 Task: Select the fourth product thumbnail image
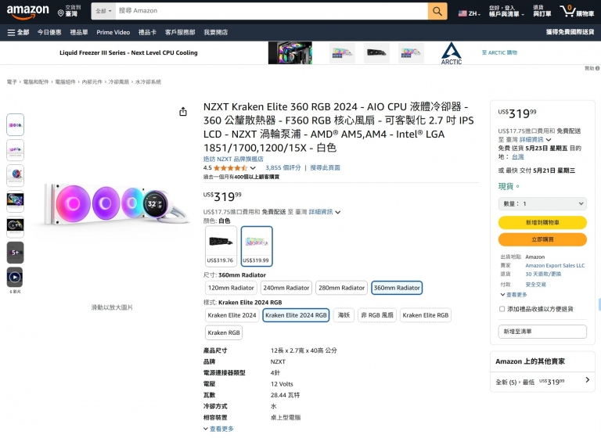click(16, 201)
